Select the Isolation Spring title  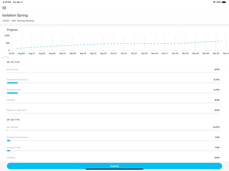click(15, 15)
